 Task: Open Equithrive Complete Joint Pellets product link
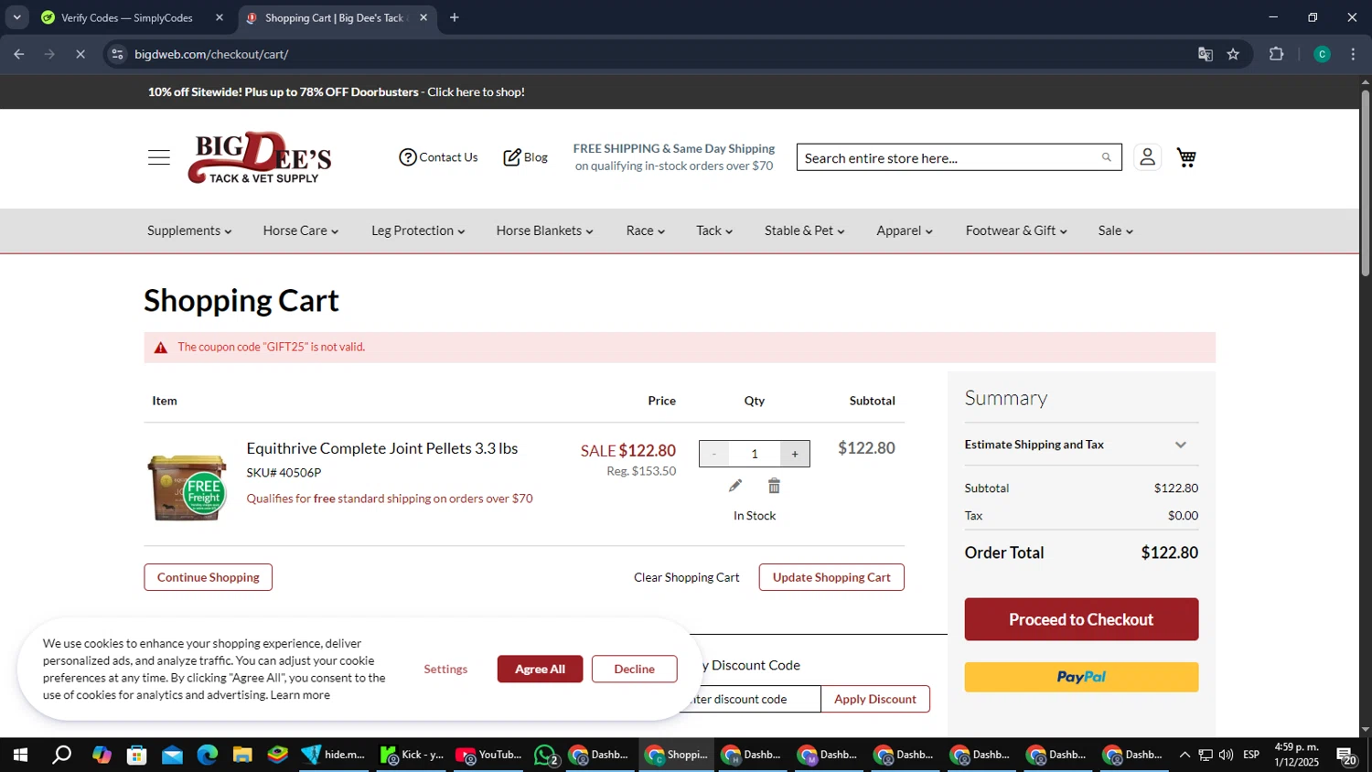coord(382,448)
